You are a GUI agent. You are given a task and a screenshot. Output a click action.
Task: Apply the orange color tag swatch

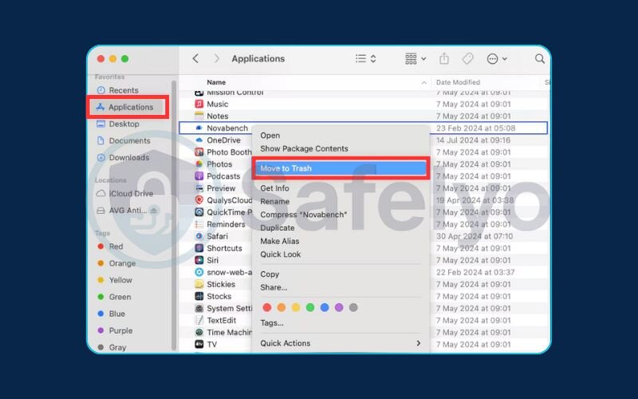click(x=282, y=307)
